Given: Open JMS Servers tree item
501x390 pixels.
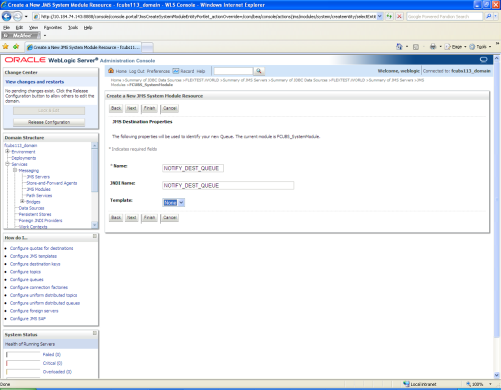Looking at the screenshot, I should 38,176.
